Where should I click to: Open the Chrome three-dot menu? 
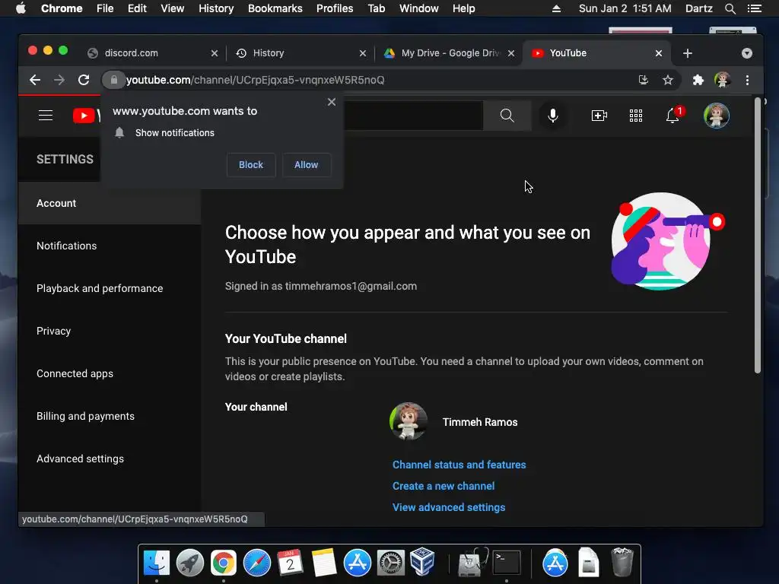[x=747, y=80]
